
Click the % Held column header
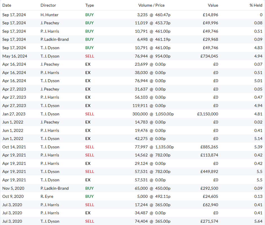point(256,5)
